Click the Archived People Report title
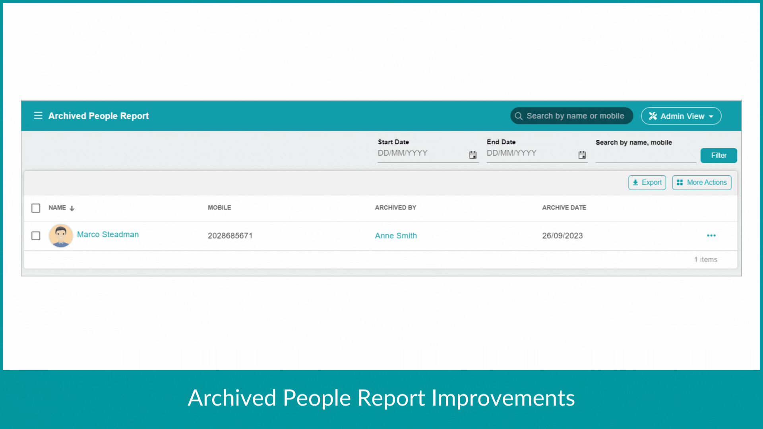Screen dimensions: 763x429 [99, 116]
